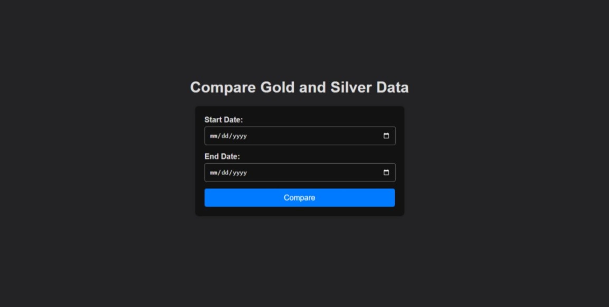Click the End Date label text
Viewport: 609px width, 307px height.
click(222, 156)
